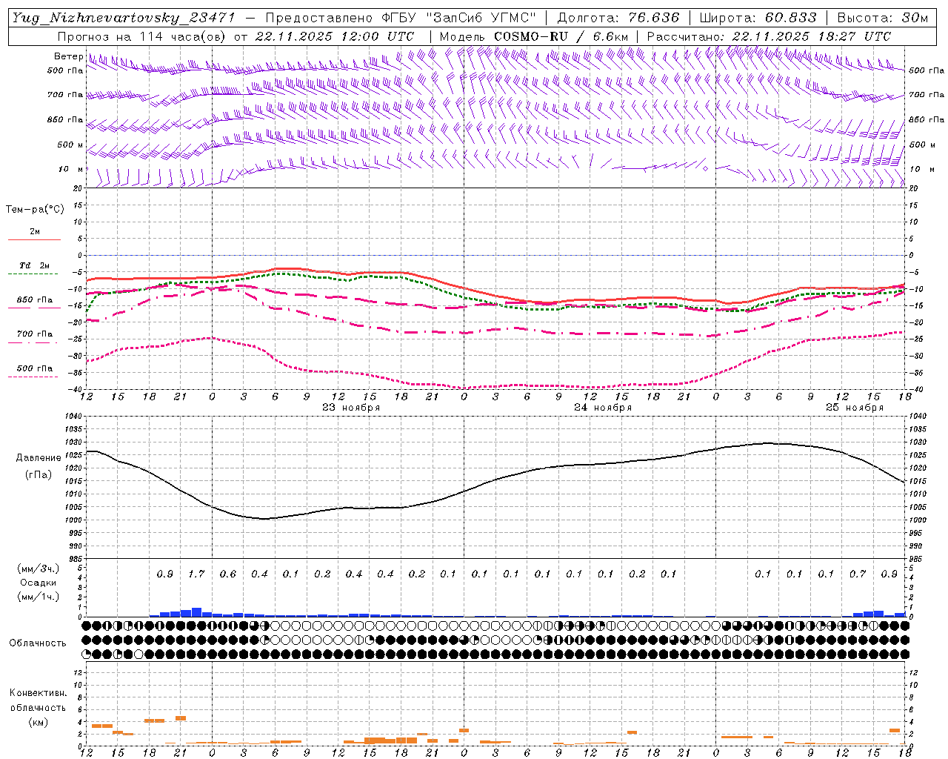Click the Прогноз на 114 часа(ов) text

point(142,36)
